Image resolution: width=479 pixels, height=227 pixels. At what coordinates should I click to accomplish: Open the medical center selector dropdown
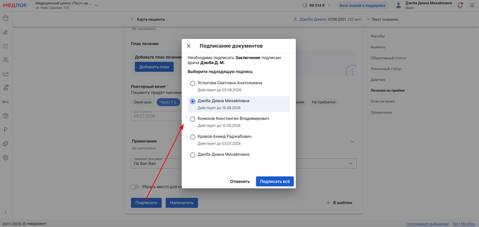tap(96, 5)
